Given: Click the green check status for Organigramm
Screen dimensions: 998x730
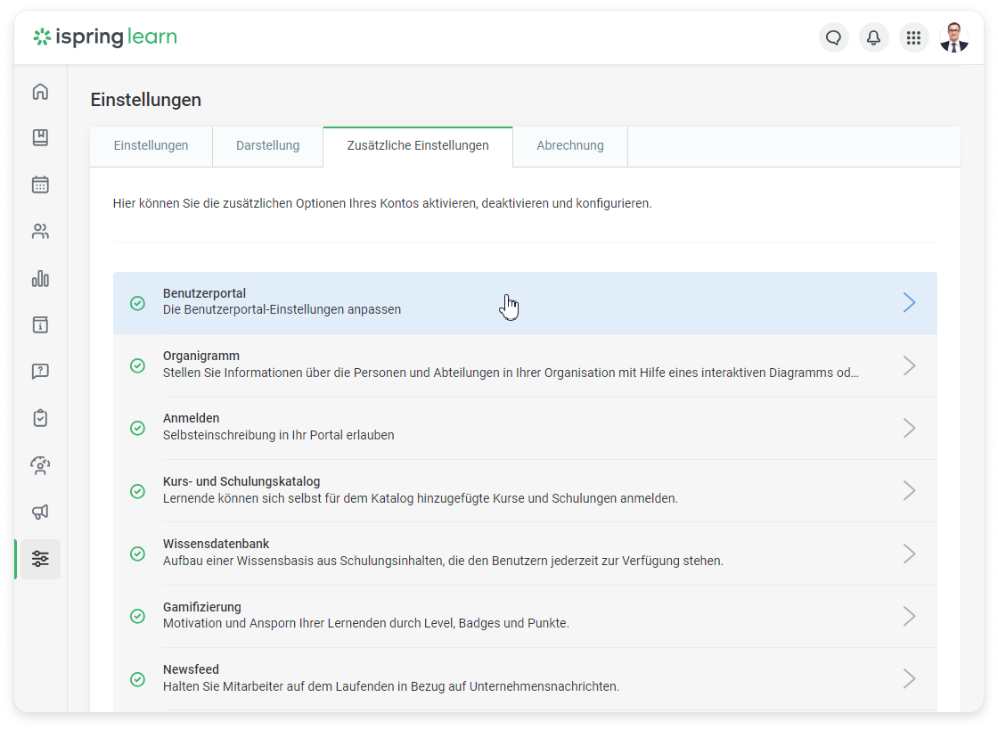Looking at the screenshot, I should 137,365.
